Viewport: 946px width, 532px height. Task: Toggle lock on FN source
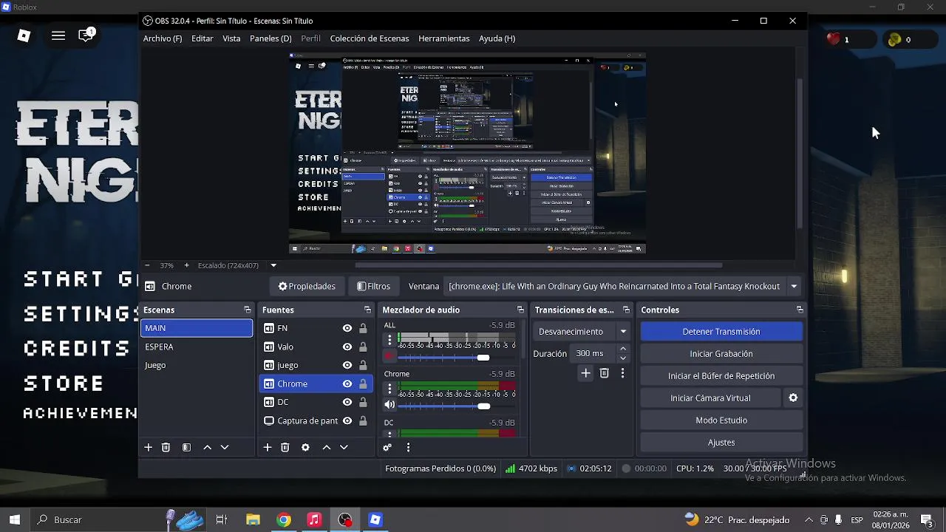[363, 328]
